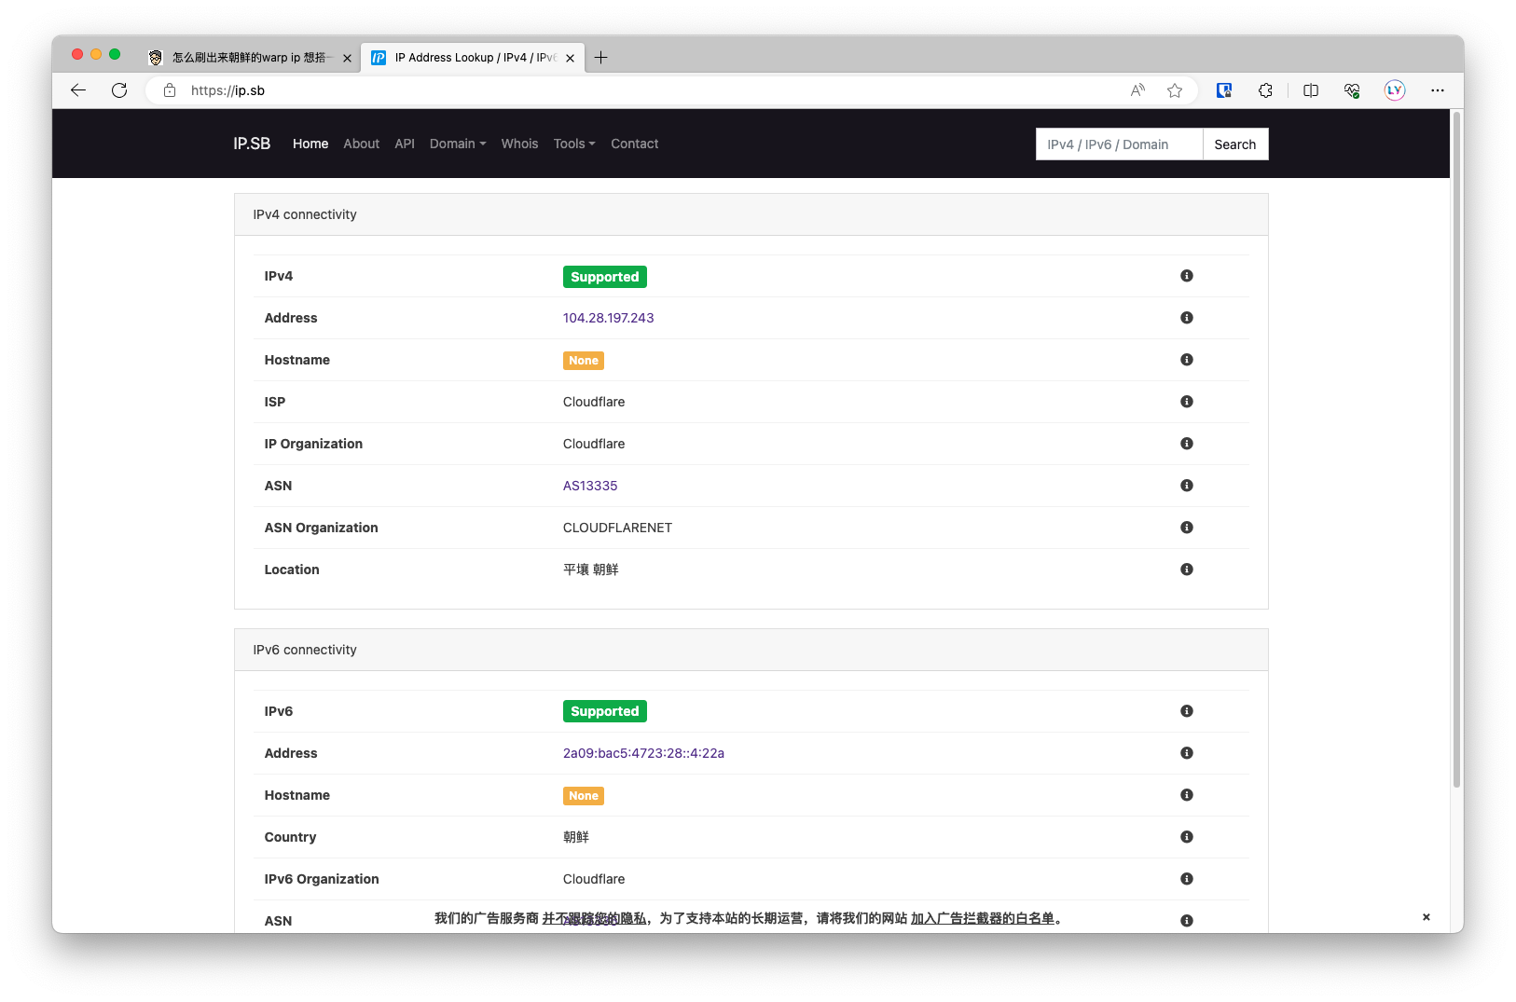
Task: View site information lock icon
Action: click(170, 90)
